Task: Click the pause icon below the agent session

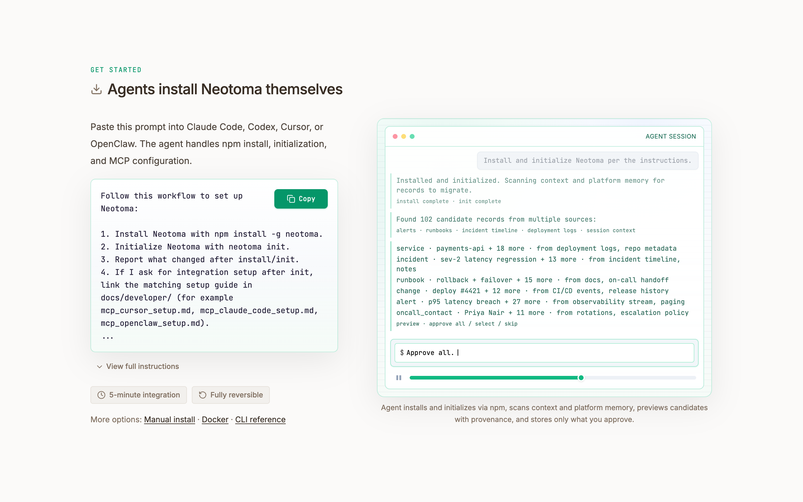Action: 398,377
